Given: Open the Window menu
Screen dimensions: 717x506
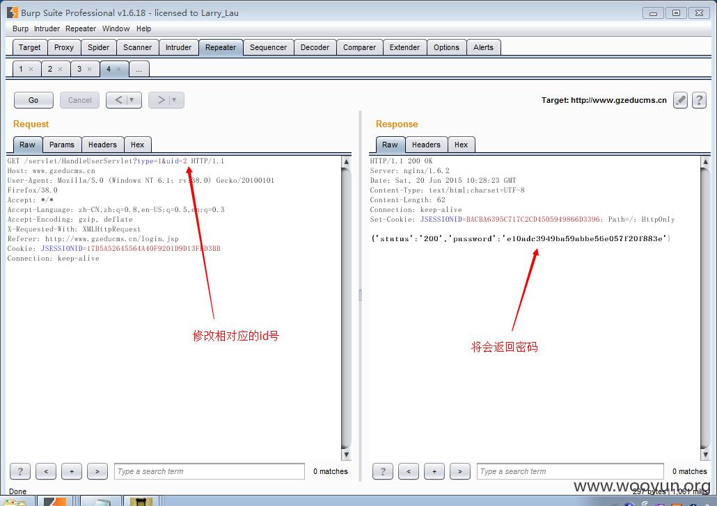Looking at the screenshot, I should point(116,28).
